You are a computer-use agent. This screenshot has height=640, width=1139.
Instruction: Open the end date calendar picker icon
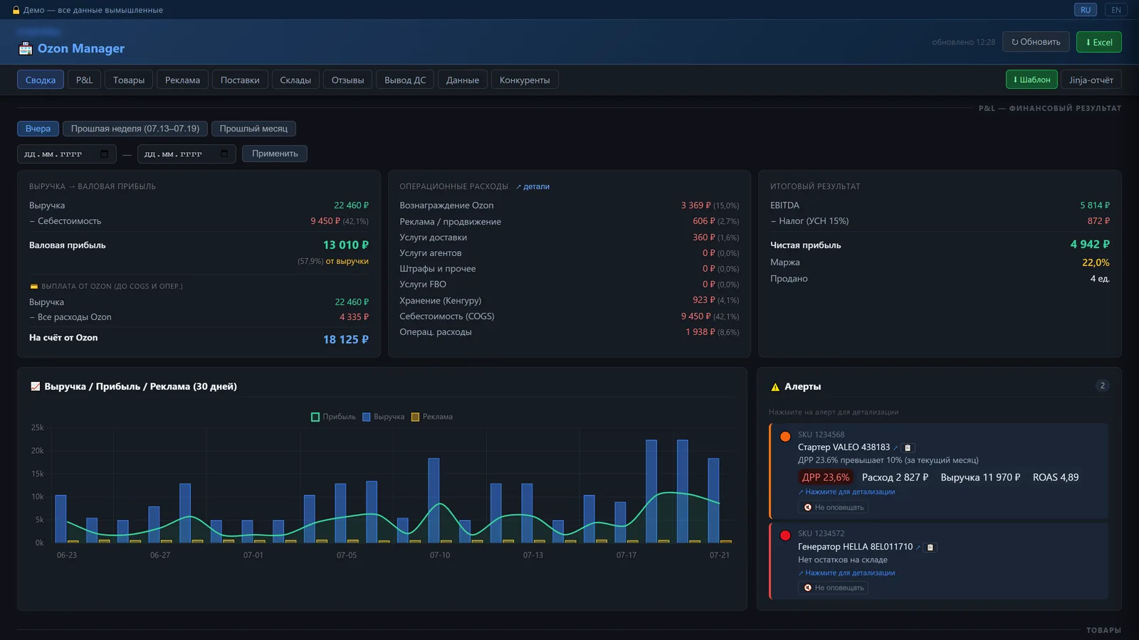pyautogui.click(x=224, y=154)
